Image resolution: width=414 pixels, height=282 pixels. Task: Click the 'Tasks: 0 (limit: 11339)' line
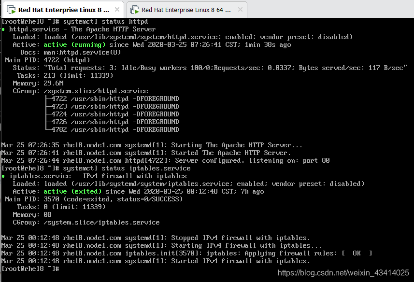coord(61,207)
